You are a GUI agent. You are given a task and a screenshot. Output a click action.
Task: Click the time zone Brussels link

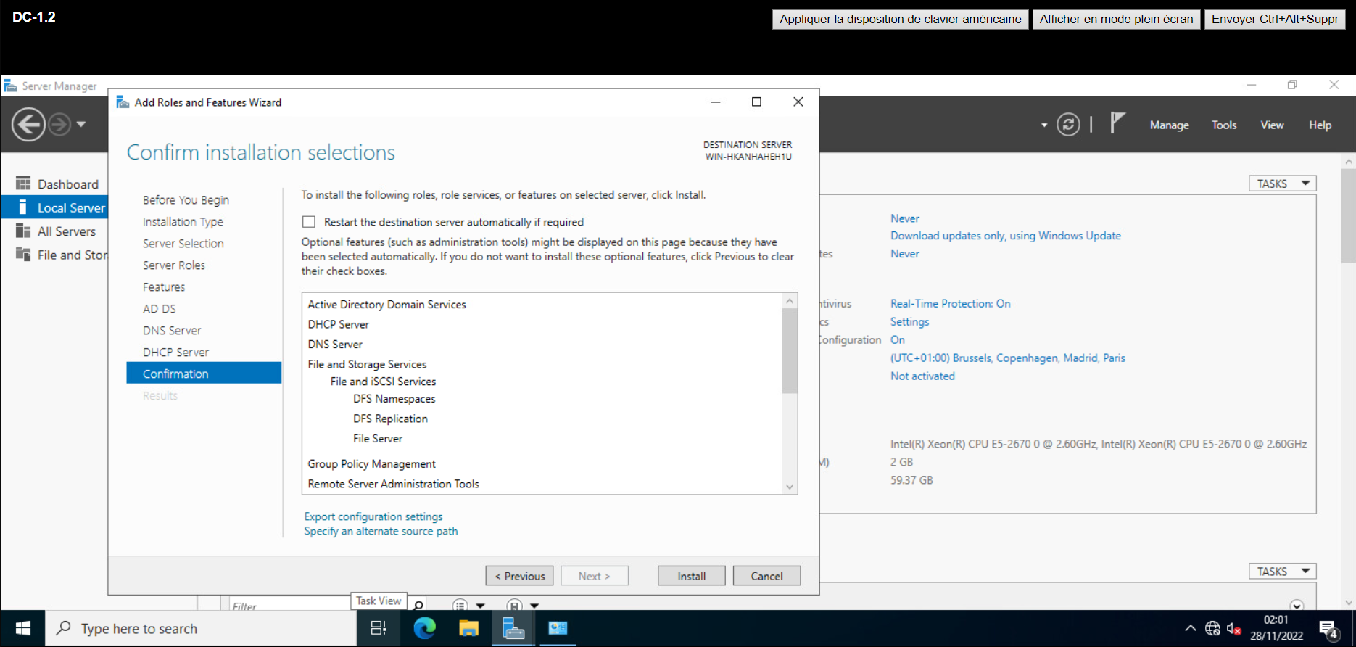(x=1008, y=358)
